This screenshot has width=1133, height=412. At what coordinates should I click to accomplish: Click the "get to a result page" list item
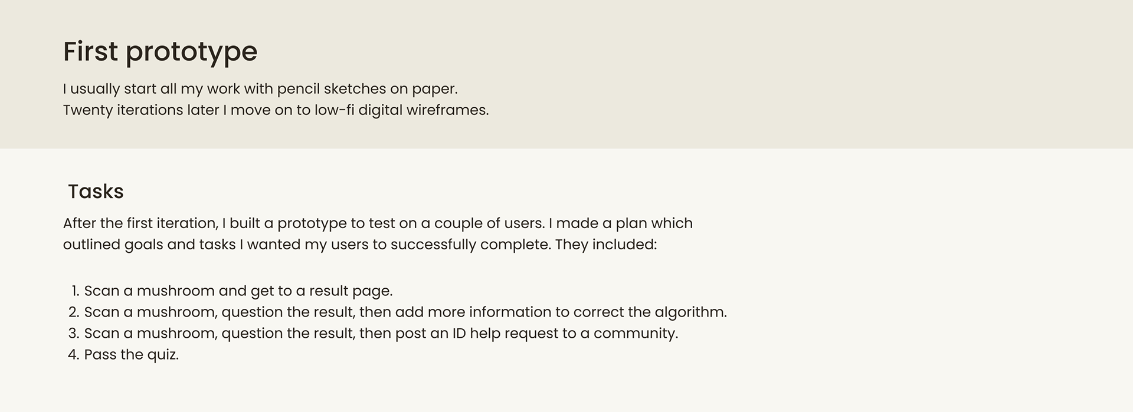tap(238, 291)
